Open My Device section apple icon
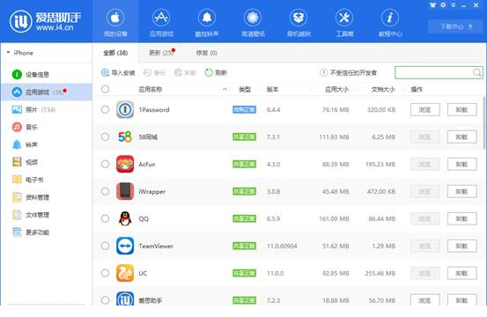Image resolution: width=487 pixels, height=317 pixels. point(115,18)
